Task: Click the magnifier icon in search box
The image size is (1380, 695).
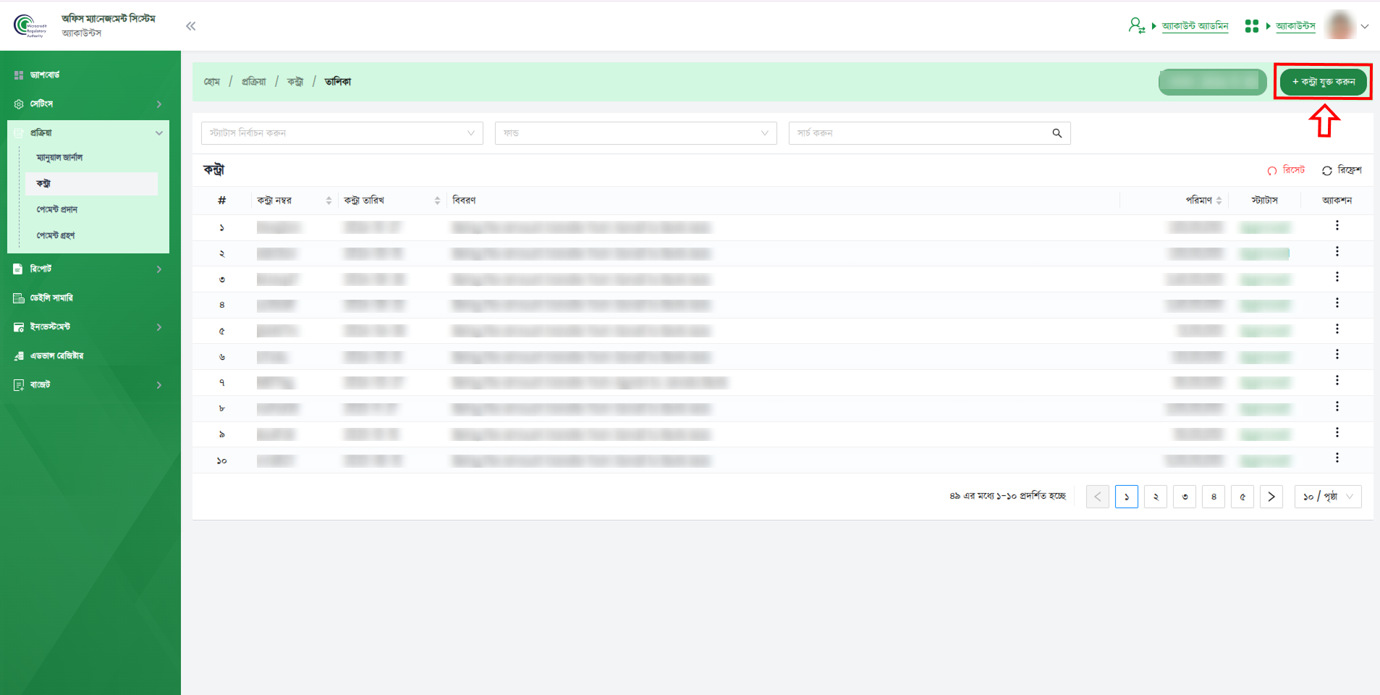Action: 1057,133
